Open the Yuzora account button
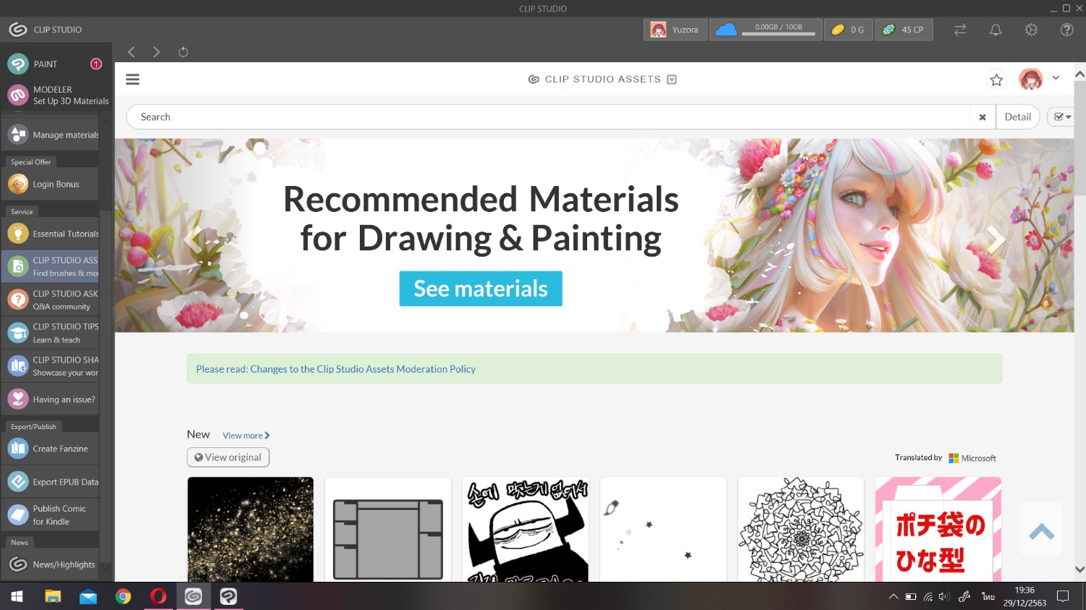The height and width of the screenshot is (610, 1086). tap(675, 30)
